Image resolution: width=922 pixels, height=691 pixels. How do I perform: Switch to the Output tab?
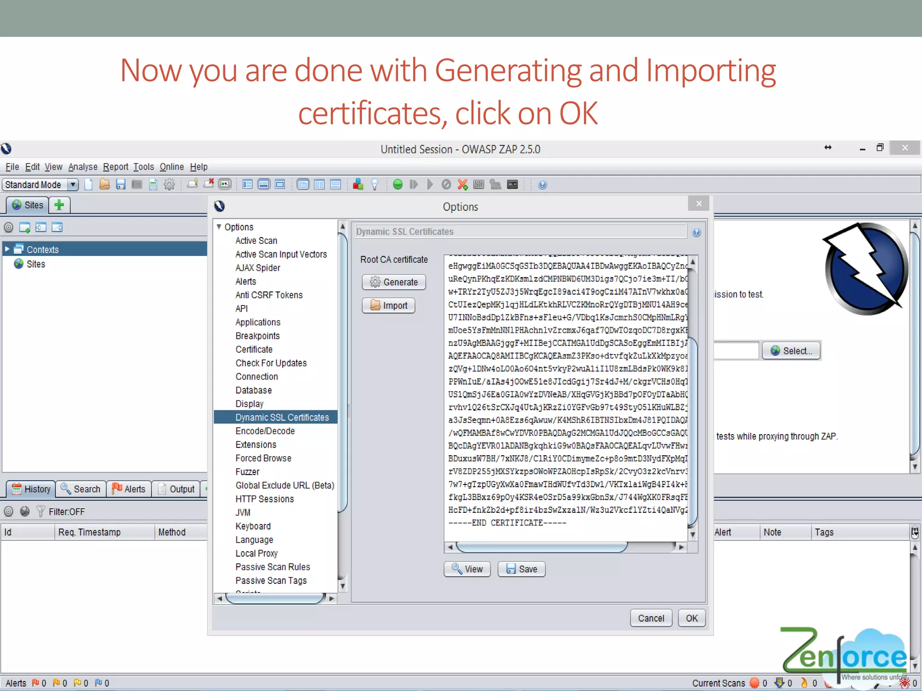pos(176,489)
